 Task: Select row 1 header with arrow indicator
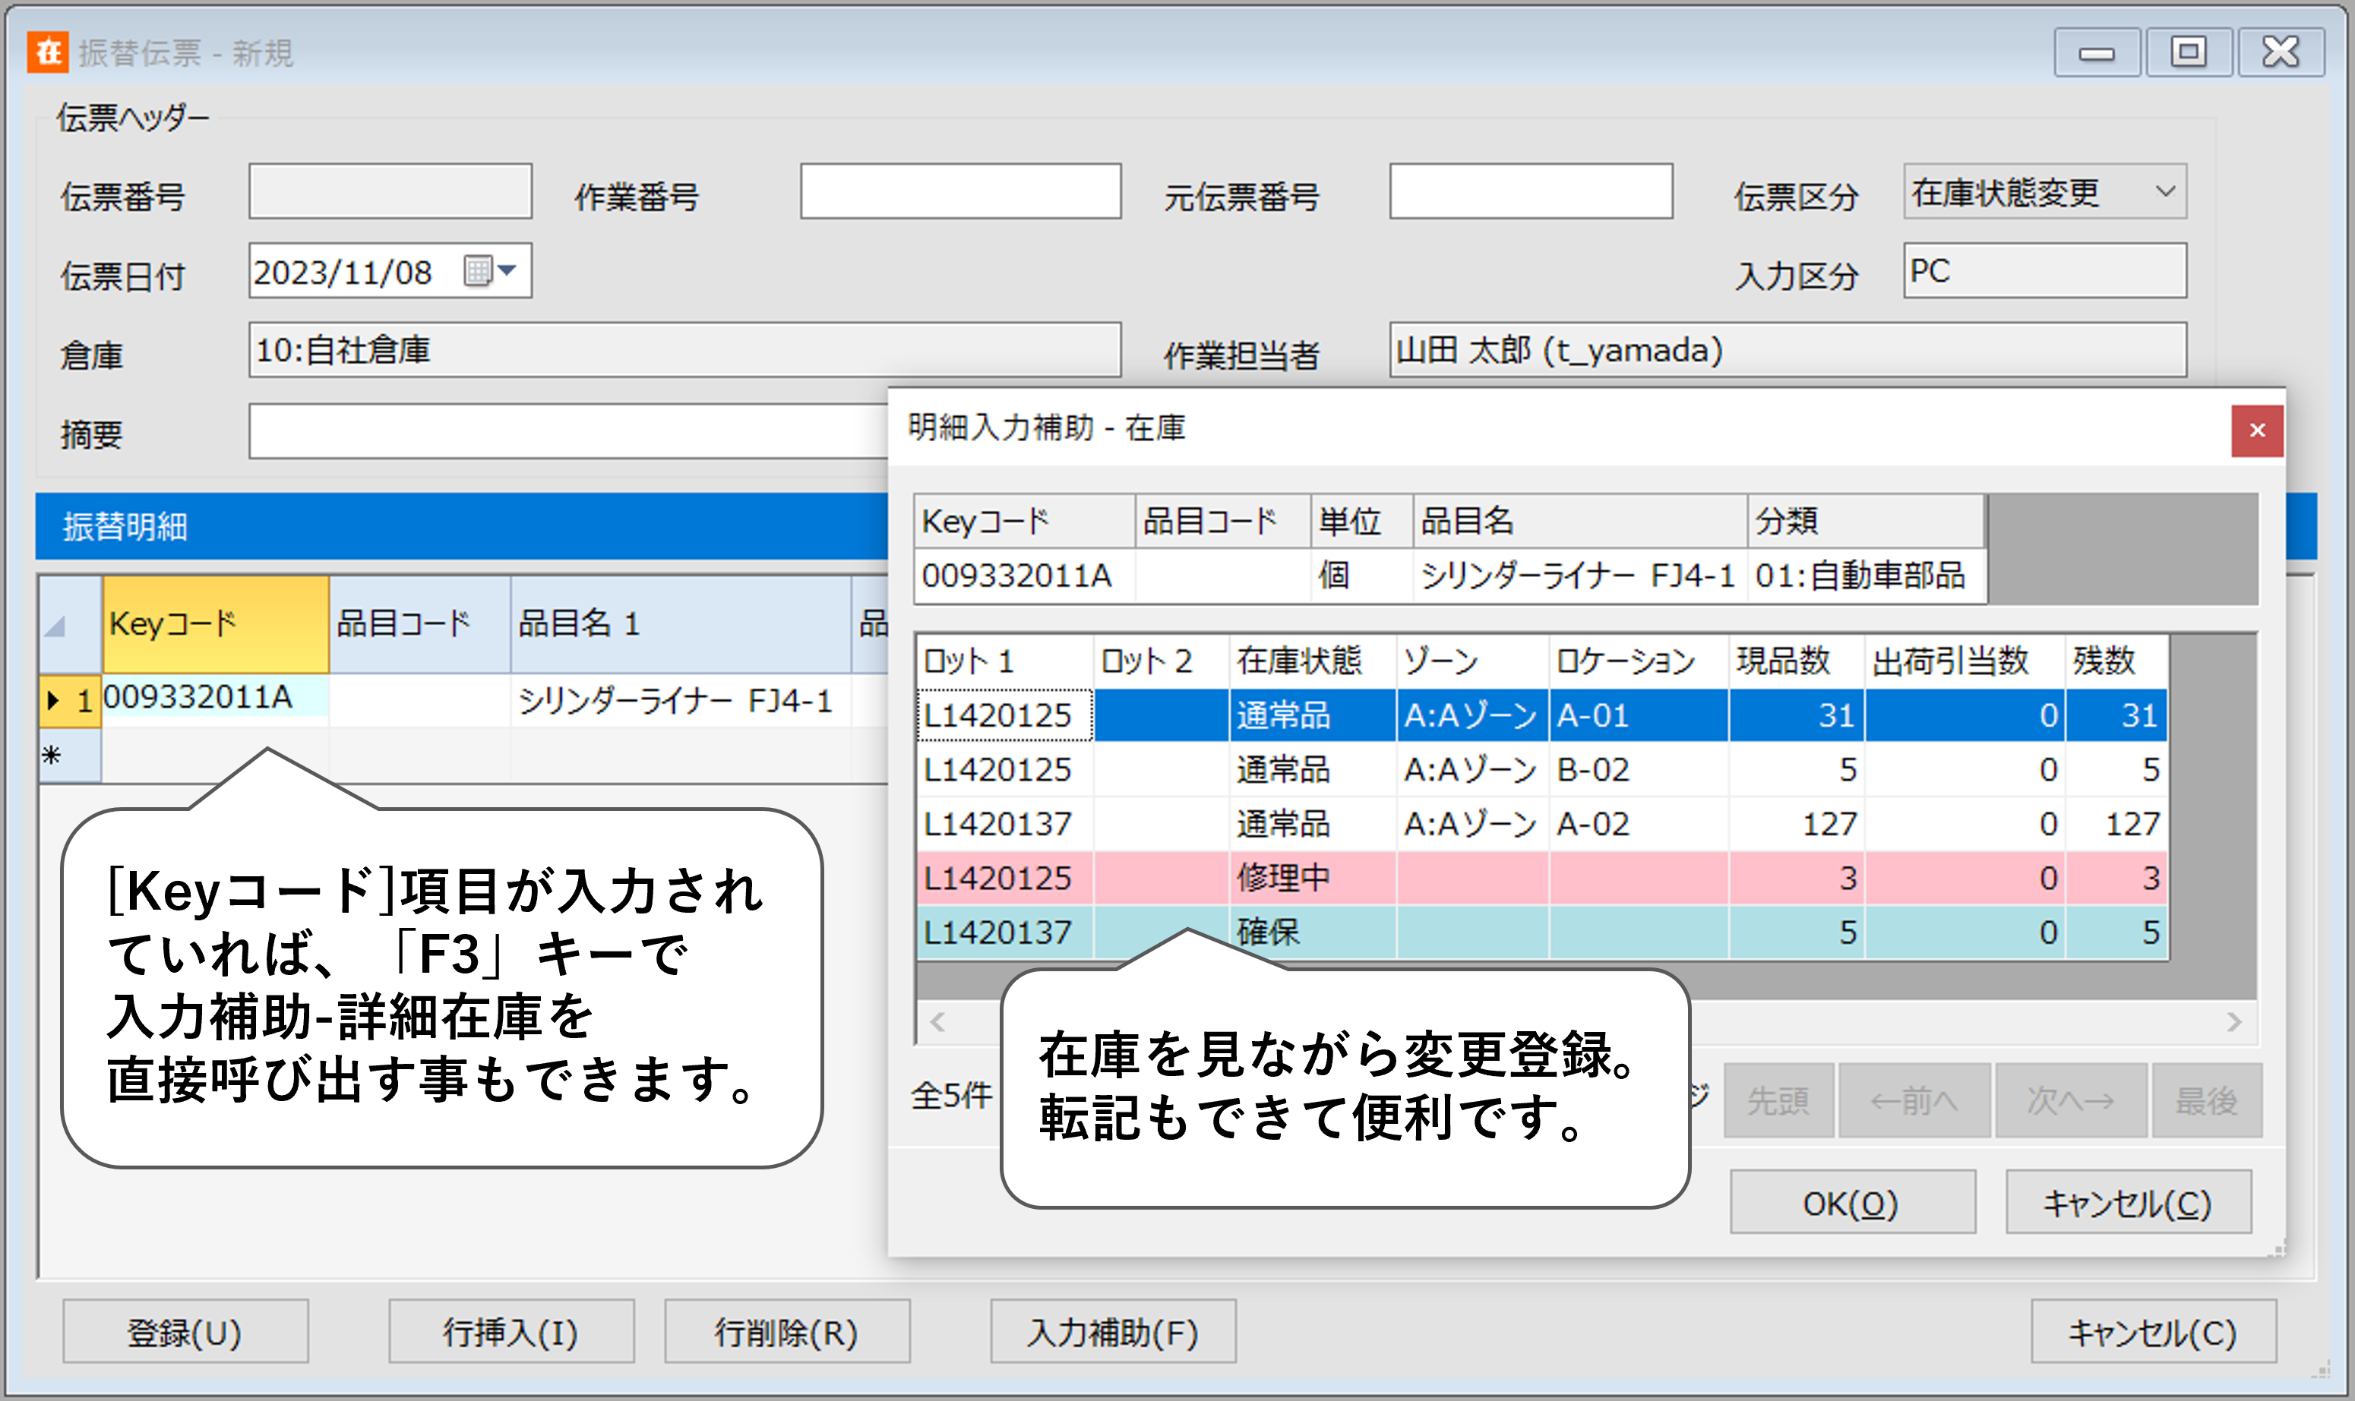click(x=71, y=700)
